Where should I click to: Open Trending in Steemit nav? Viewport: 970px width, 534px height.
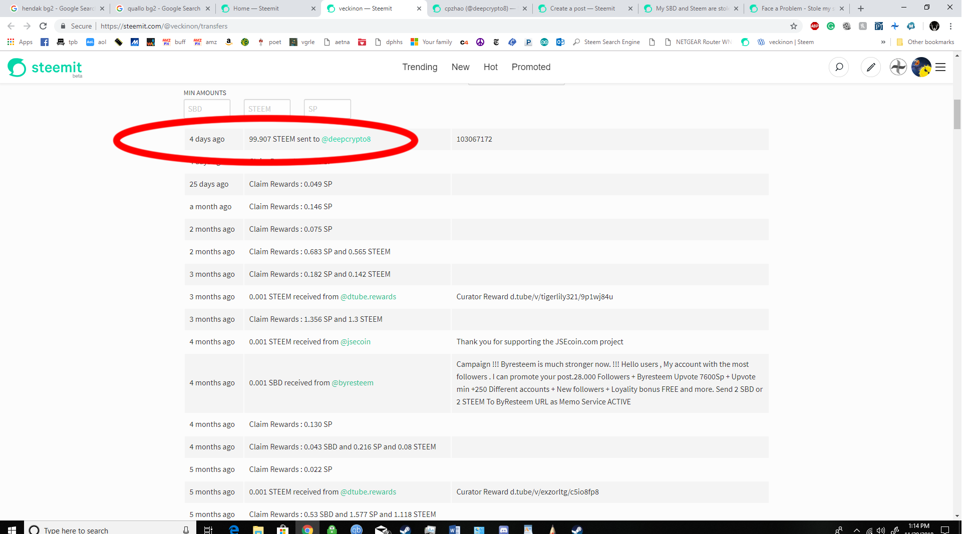[420, 67]
